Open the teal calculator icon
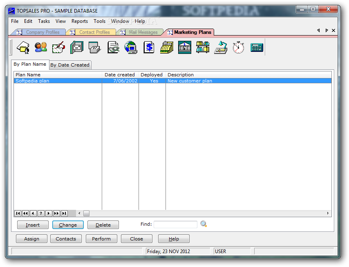Image resolution: width=349 pixels, height=267 pixels. click(x=257, y=48)
